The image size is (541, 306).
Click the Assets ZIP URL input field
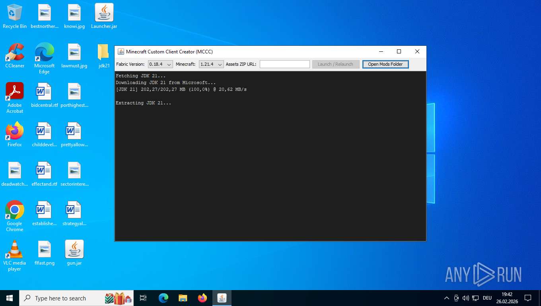click(x=285, y=64)
